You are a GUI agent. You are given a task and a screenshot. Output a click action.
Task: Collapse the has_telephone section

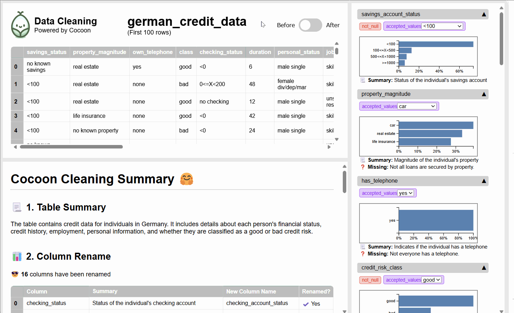tap(484, 181)
